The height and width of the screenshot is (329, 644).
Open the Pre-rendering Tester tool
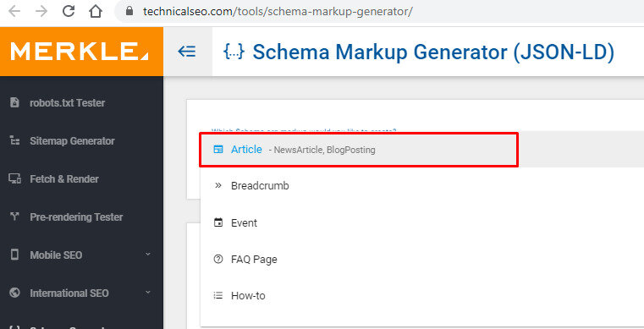coord(76,217)
